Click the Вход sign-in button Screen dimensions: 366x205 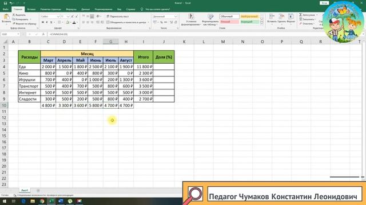[x=324, y=3]
